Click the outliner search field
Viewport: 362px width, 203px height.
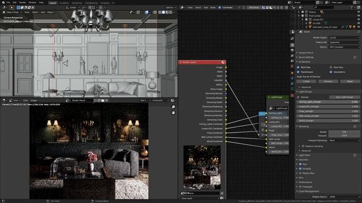click(x=324, y=7)
